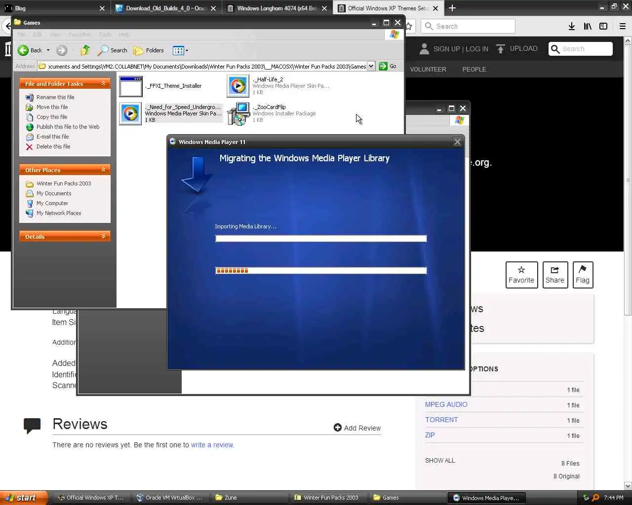Viewport: 632px width, 505px height.
Task: Click E-mail this file task
Action: coord(52,137)
